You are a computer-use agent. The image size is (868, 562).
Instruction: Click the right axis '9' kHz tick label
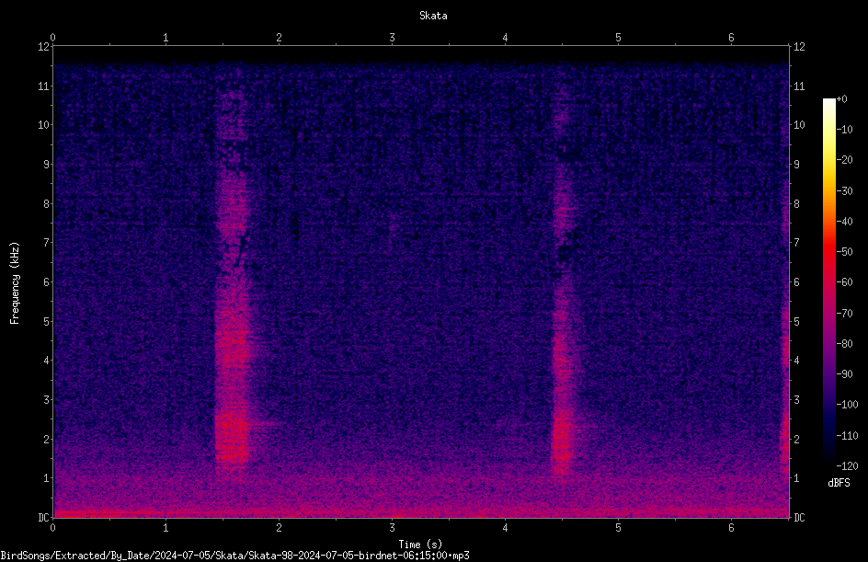tap(796, 164)
